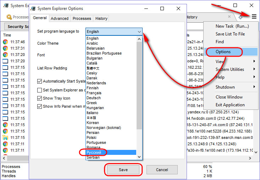Select the Dansk language entry
The height and width of the screenshot is (180, 260).
[x=111, y=78]
